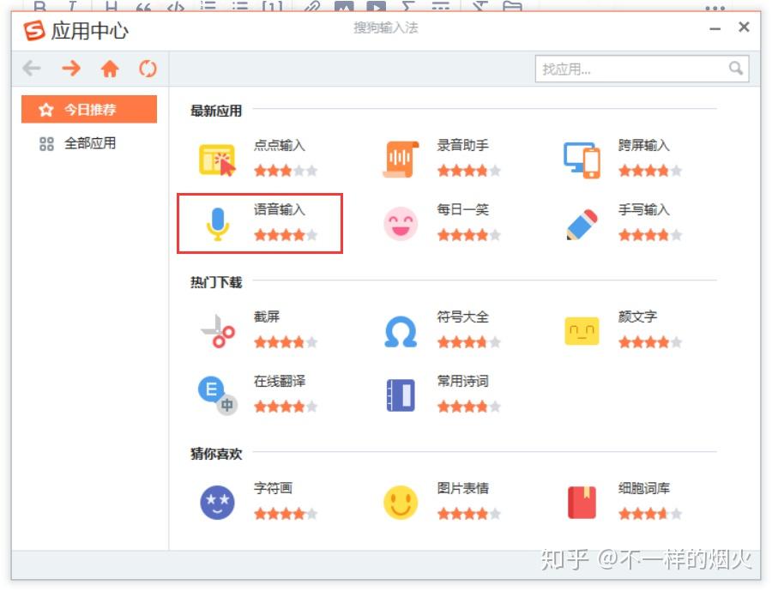The height and width of the screenshot is (591, 772).
Task: Click the 细胞词库 label text
Action: tap(644, 488)
